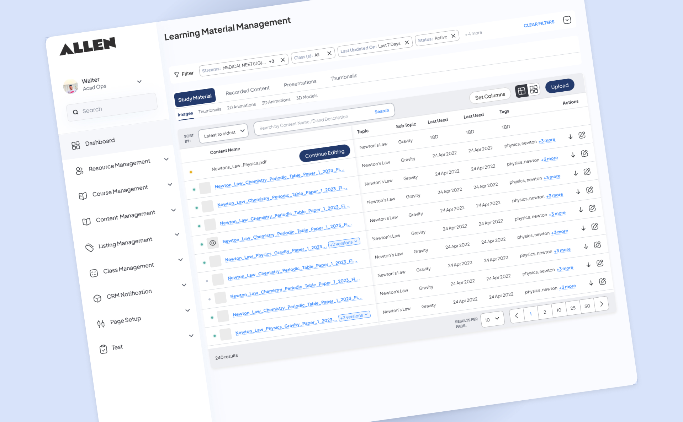Expand the Resource Management menu chevron
This screenshot has height=422, width=683.
pyautogui.click(x=166, y=159)
